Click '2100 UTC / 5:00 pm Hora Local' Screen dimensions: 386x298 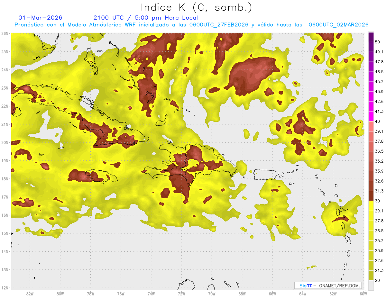[146, 18]
